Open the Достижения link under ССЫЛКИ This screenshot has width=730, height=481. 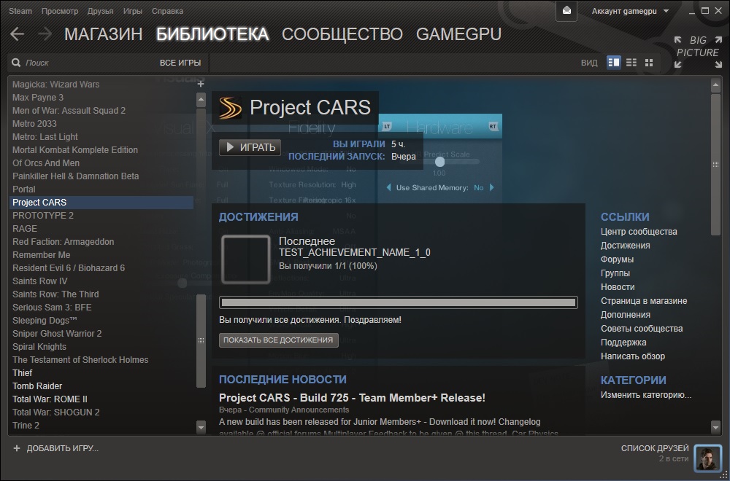[626, 246]
